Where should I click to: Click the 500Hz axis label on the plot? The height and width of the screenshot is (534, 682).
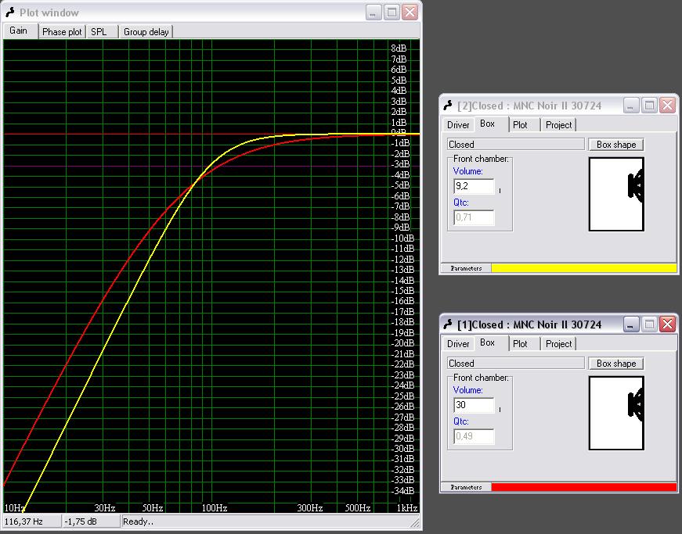coord(358,507)
